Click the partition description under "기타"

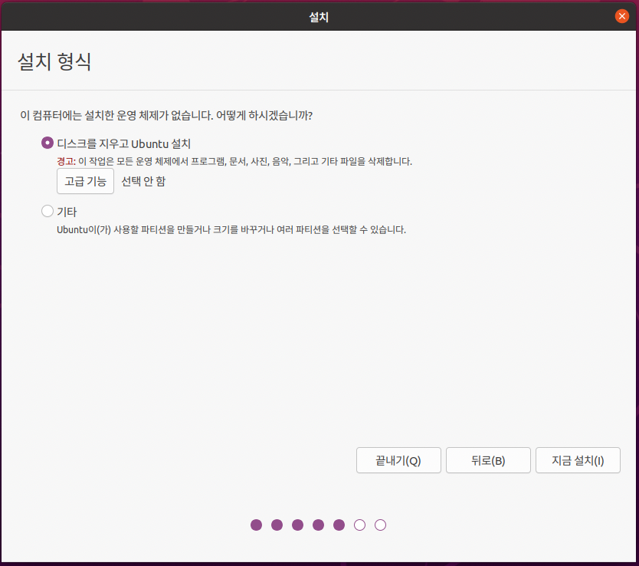click(x=231, y=229)
